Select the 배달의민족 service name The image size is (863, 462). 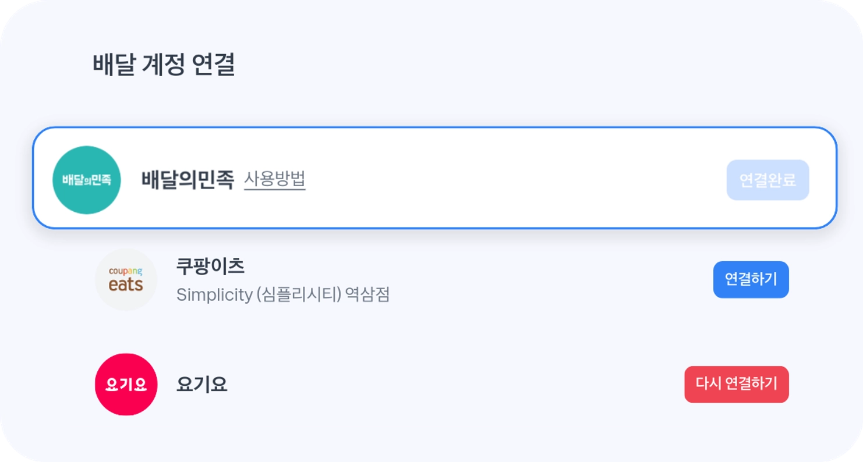click(188, 180)
